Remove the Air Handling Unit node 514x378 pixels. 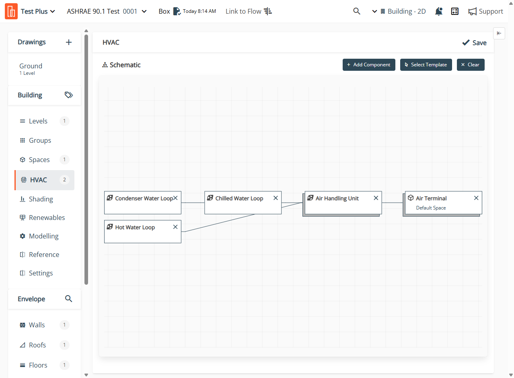[376, 198]
